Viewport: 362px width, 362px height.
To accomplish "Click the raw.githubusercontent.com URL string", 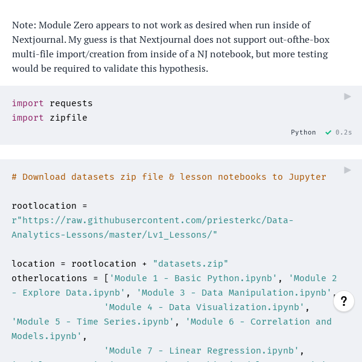I will click(153, 220).
